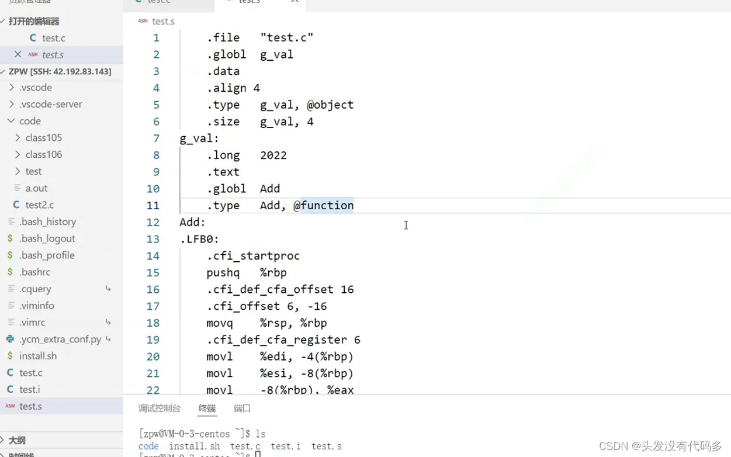Expand the class105 folder

[x=18, y=138]
